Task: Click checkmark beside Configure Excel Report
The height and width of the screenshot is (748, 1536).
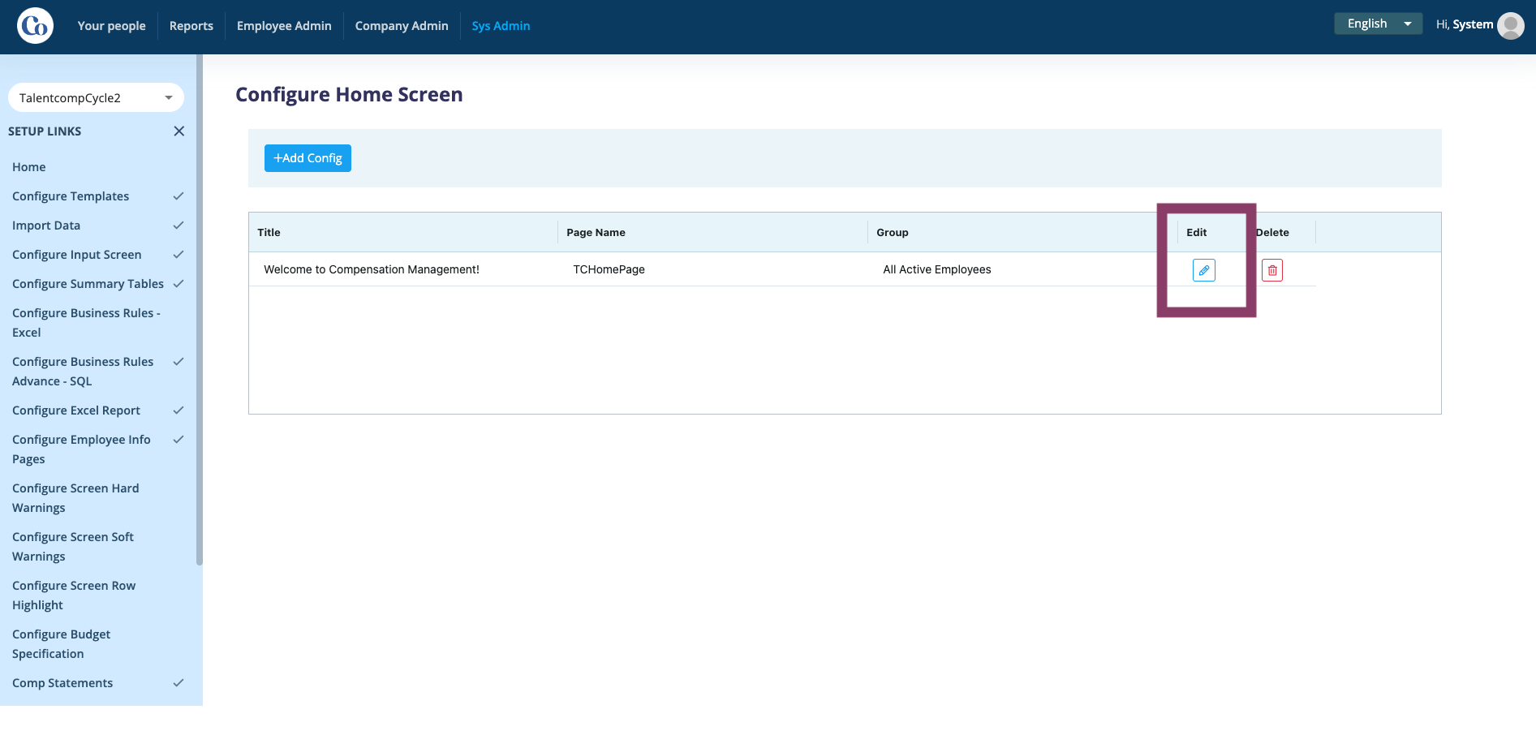Action: tap(179, 411)
